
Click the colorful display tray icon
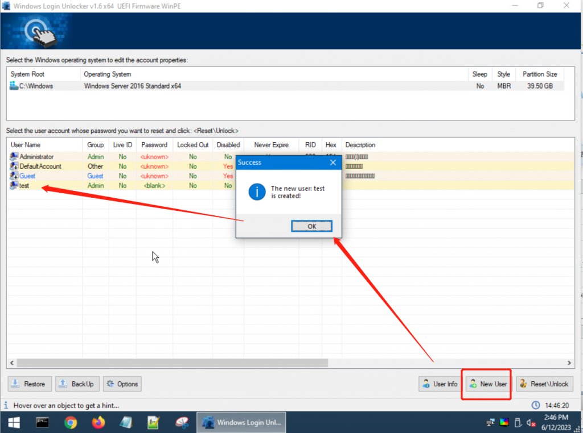point(504,422)
